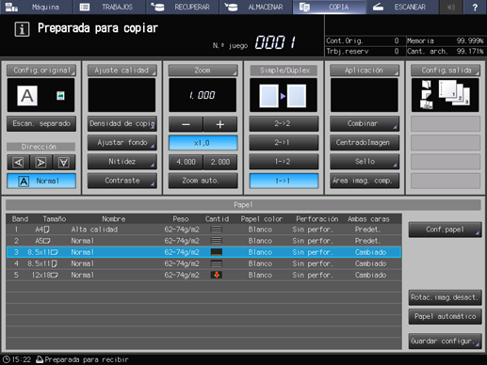Go to the ALMACENAR tab
Viewport: 487px width, 365px height.
click(256, 7)
